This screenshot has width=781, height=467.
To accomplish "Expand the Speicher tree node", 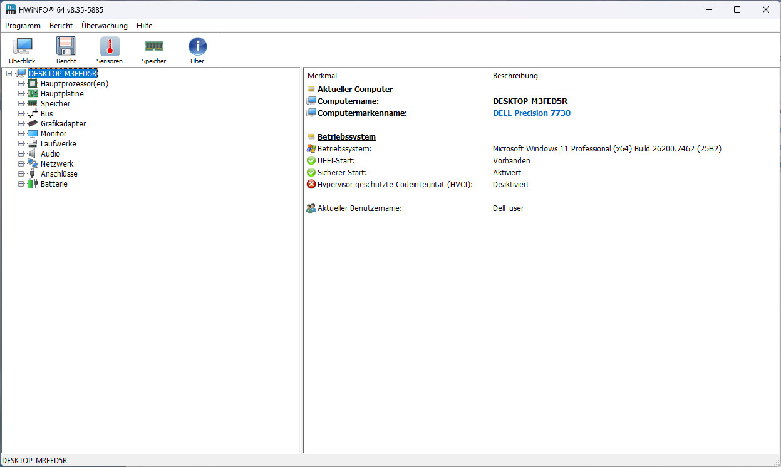I will click(x=21, y=104).
